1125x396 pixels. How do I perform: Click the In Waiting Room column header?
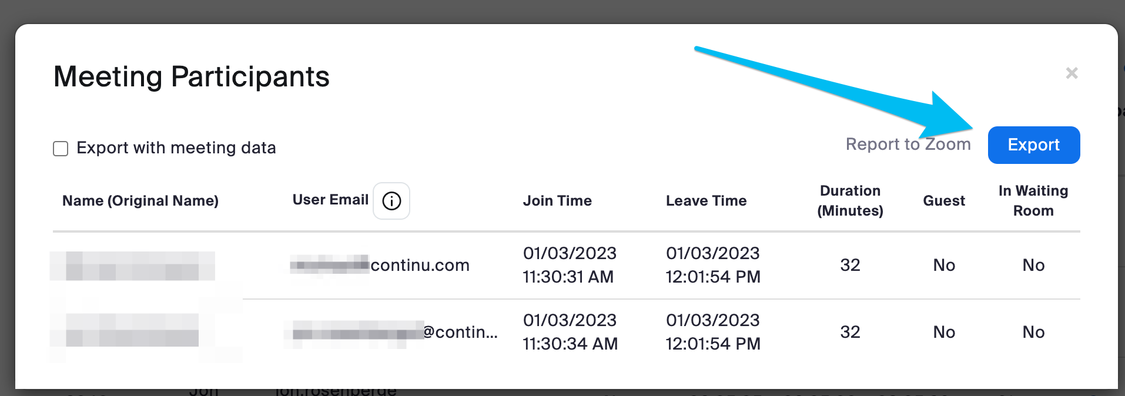point(1033,201)
